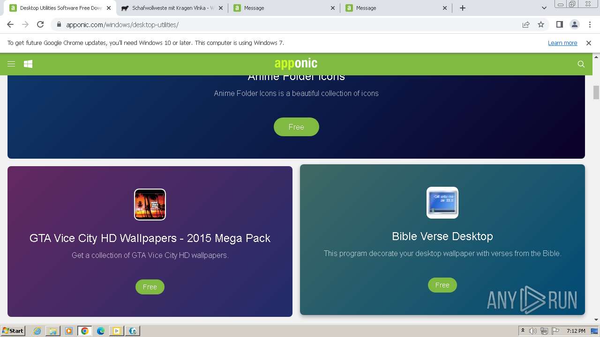Viewport: 600px width, 337px height.
Task: Click the page vertical scrollbar thumb
Action: click(x=596, y=93)
